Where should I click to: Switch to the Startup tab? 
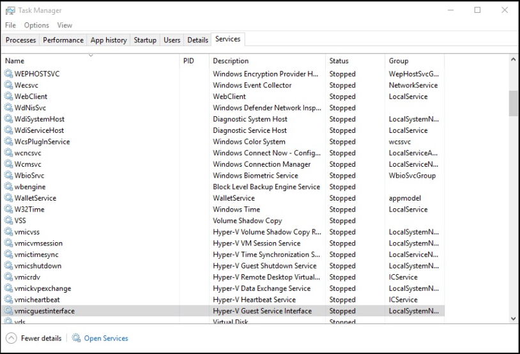[x=145, y=40]
